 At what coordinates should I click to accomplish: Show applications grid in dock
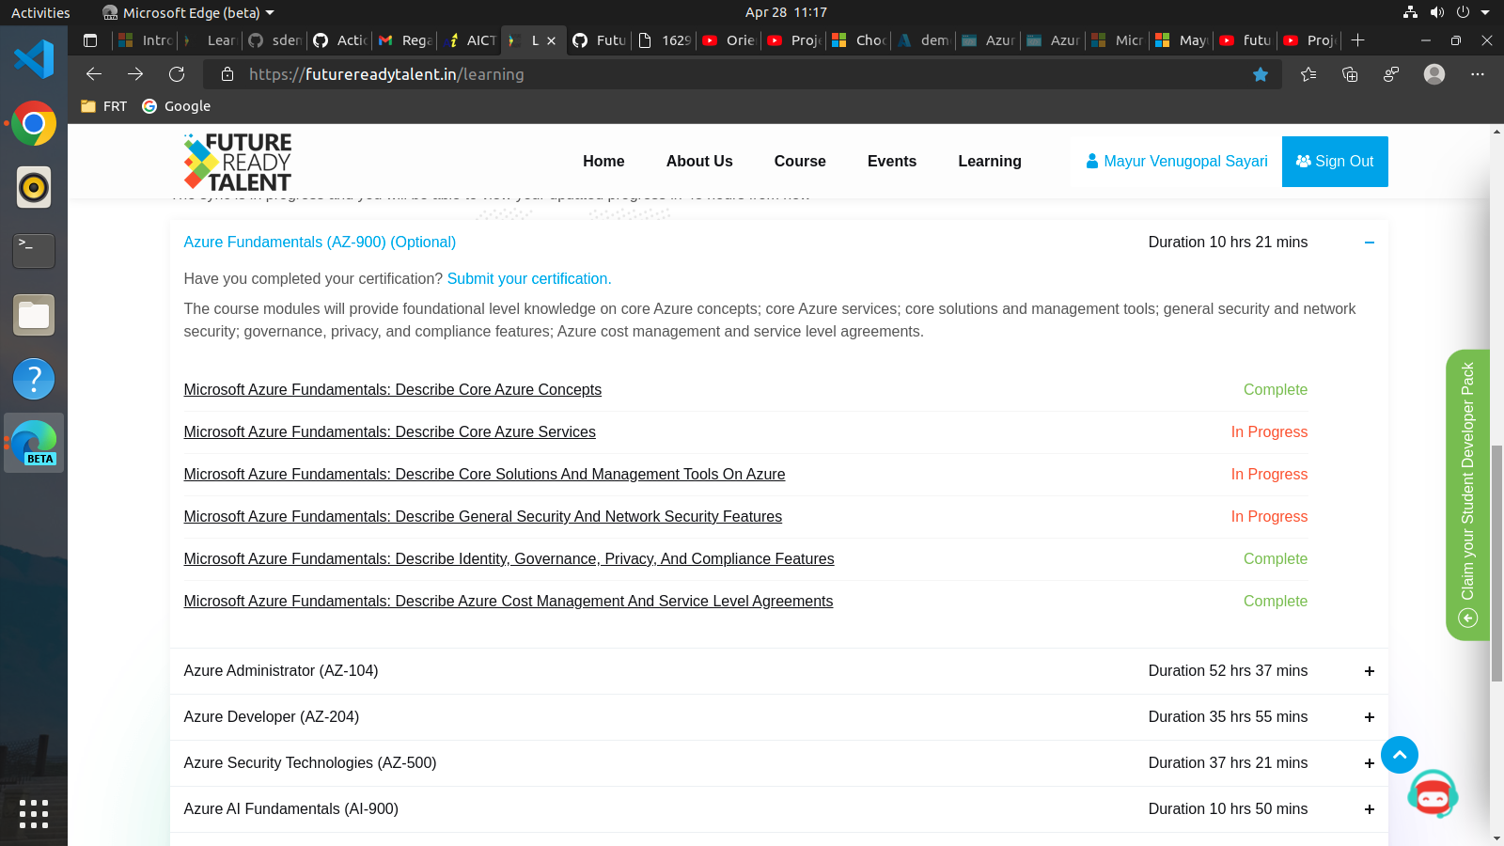point(34,813)
